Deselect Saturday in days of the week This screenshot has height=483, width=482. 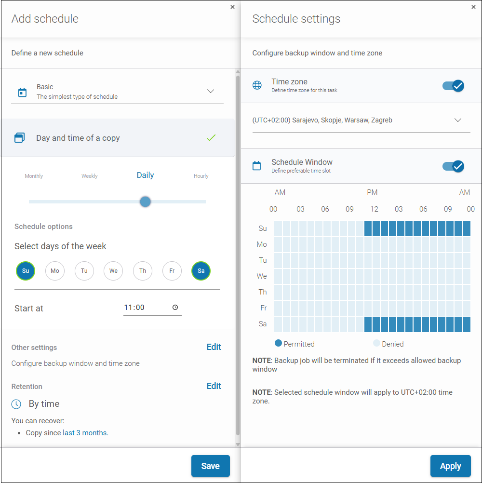click(x=201, y=271)
